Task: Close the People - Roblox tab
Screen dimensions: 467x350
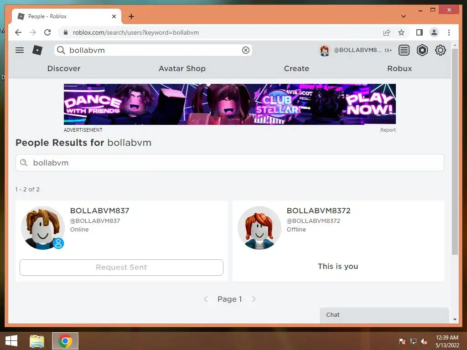Action: pos(114,16)
